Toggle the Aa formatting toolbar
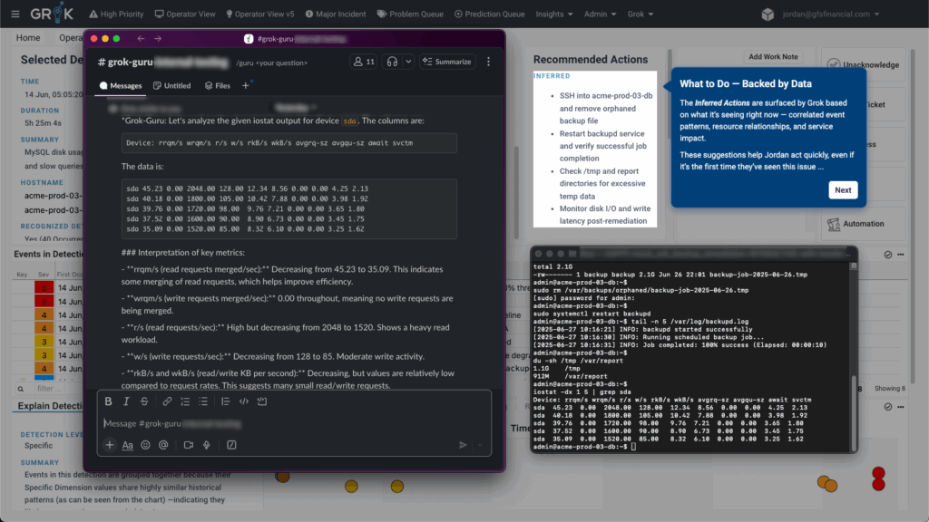Image resolution: width=929 pixels, height=522 pixels. pos(127,445)
